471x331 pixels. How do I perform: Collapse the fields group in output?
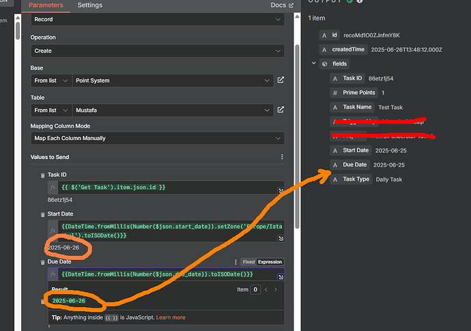click(x=313, y=63)
